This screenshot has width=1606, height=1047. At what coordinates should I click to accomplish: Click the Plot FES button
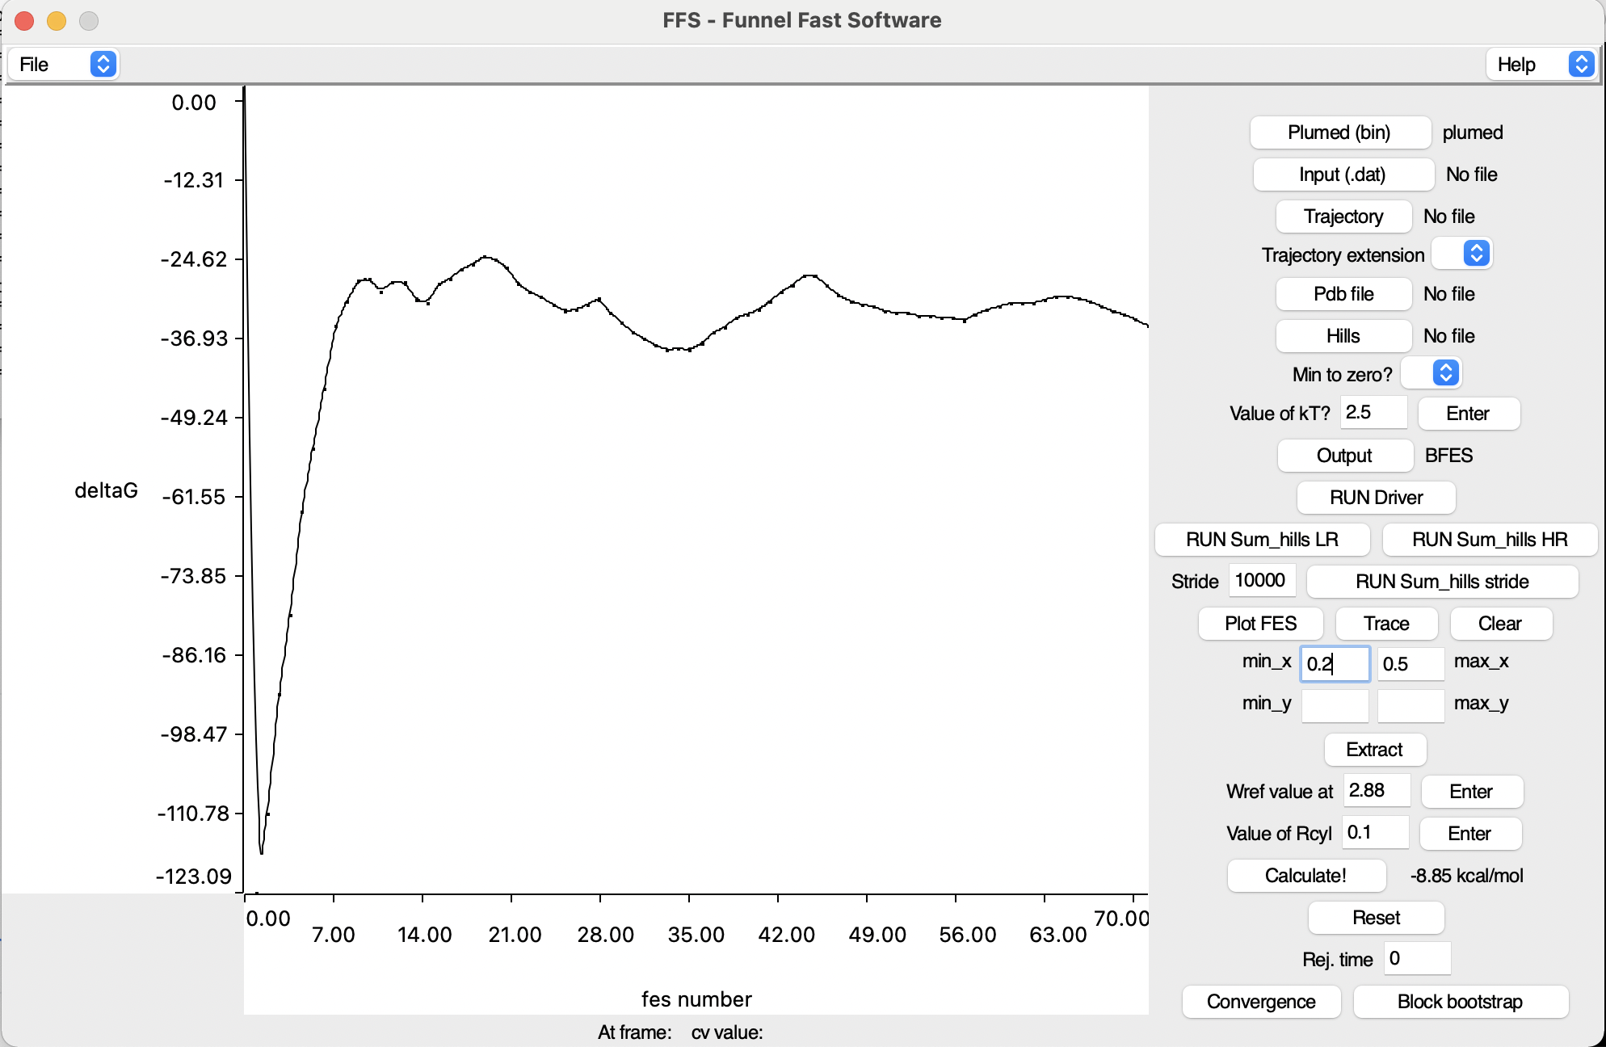(x=1259, y=624)
